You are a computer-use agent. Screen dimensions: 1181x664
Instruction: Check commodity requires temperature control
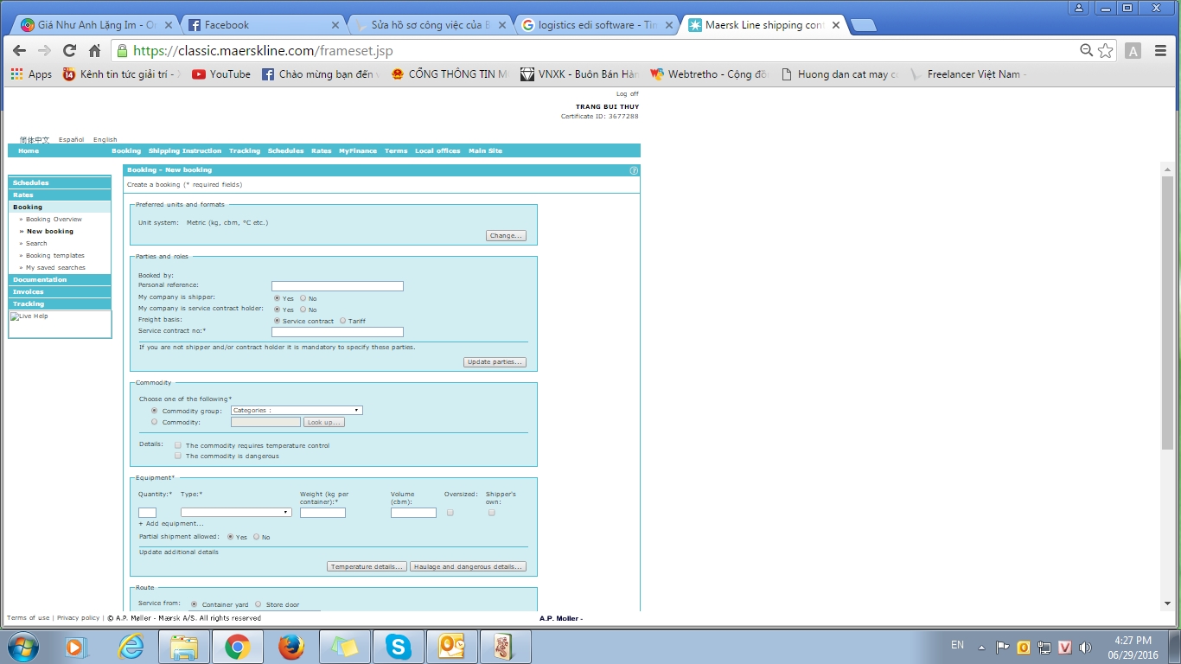tap(178, 445)
